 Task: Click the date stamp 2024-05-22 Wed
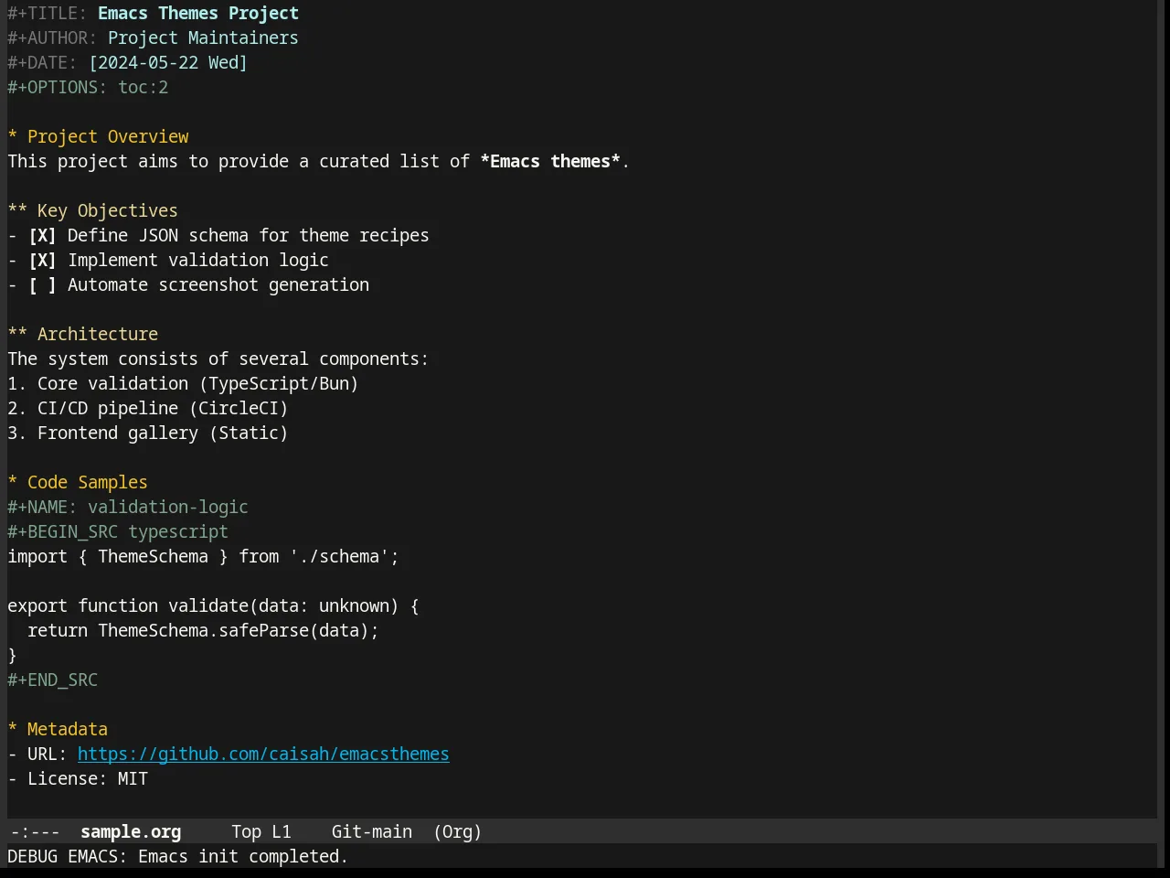(x=168, y=63)
